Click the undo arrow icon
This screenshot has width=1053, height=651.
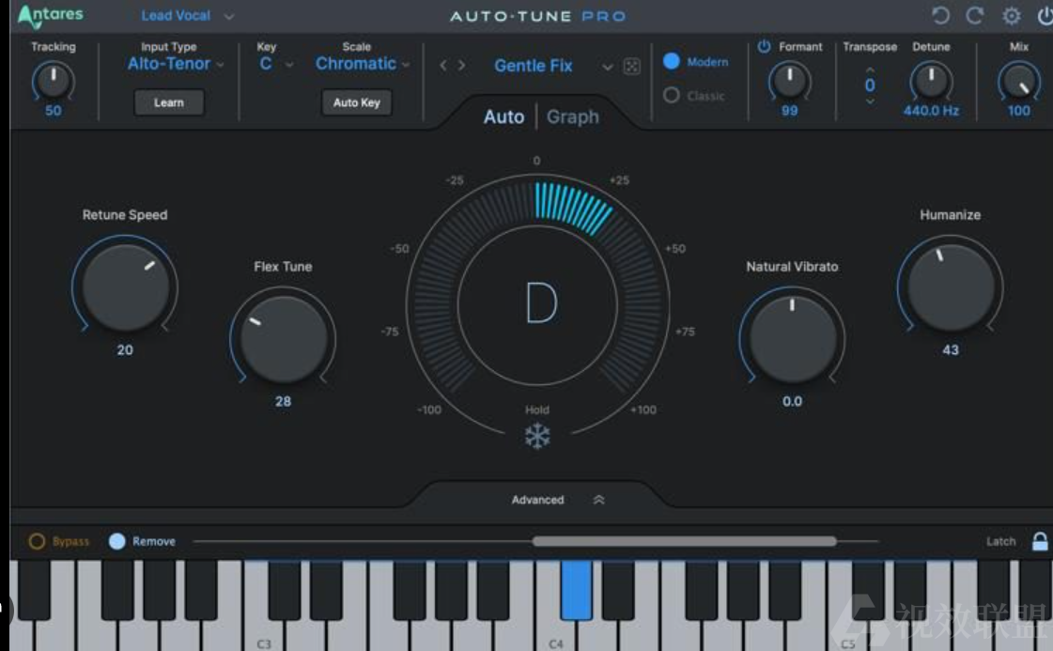click(940, 15)
